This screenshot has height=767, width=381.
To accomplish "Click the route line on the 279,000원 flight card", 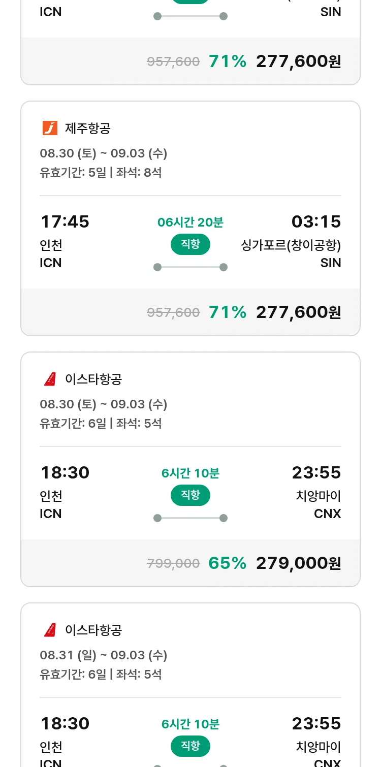I will 190,518.
